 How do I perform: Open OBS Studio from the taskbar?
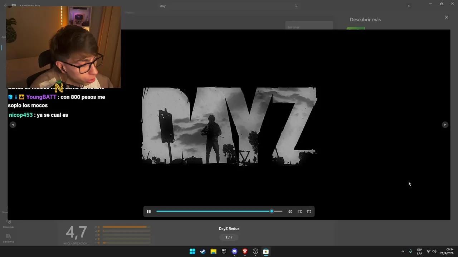[x=255, y=251]
